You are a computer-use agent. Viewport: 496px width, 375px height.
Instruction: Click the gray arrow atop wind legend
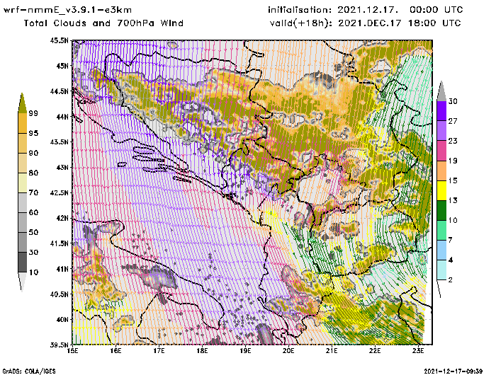pos(441,91)
